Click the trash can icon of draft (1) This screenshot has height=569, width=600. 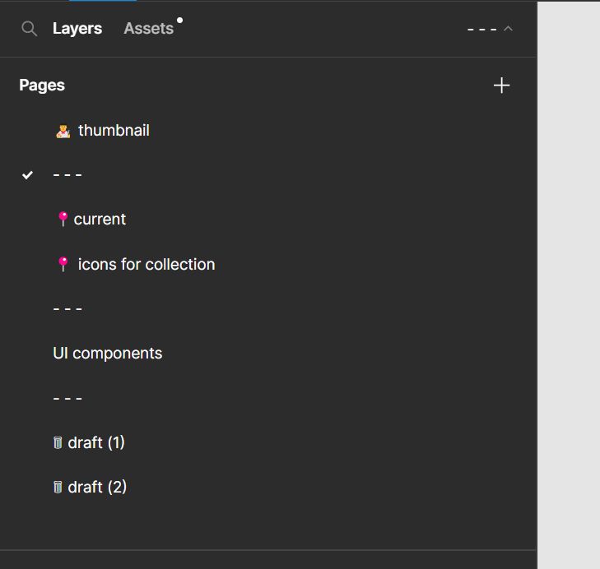point(58,443)
